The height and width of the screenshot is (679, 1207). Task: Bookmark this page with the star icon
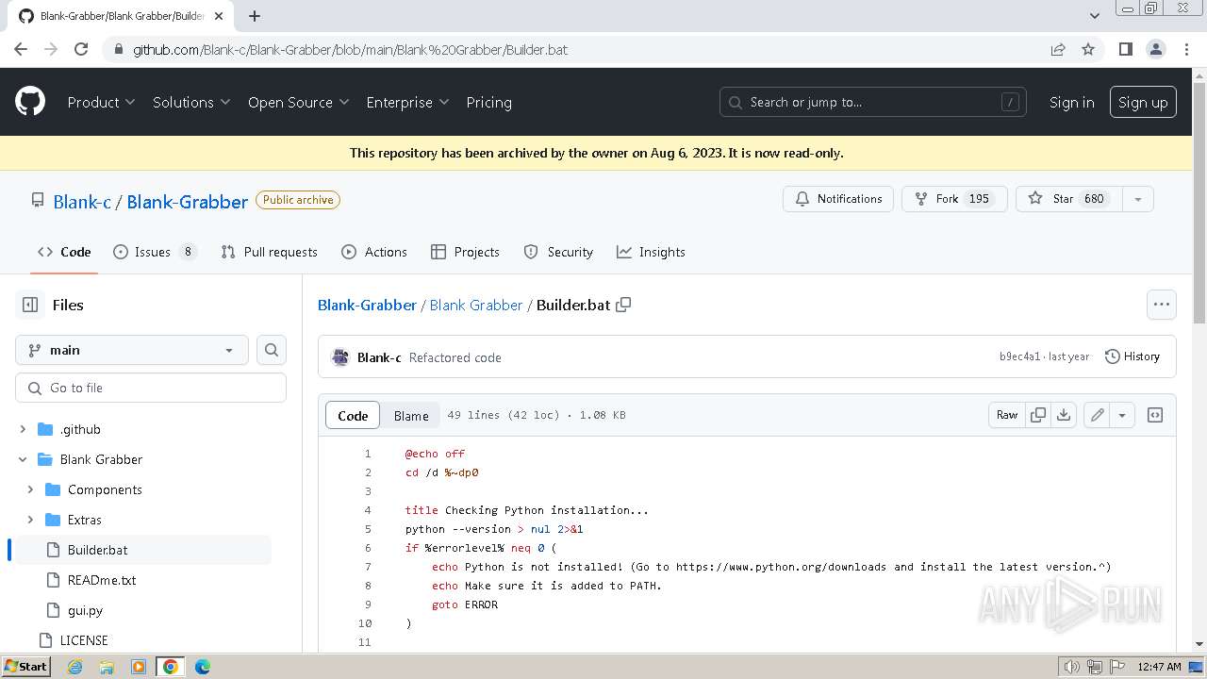(x=1088, y=49)
